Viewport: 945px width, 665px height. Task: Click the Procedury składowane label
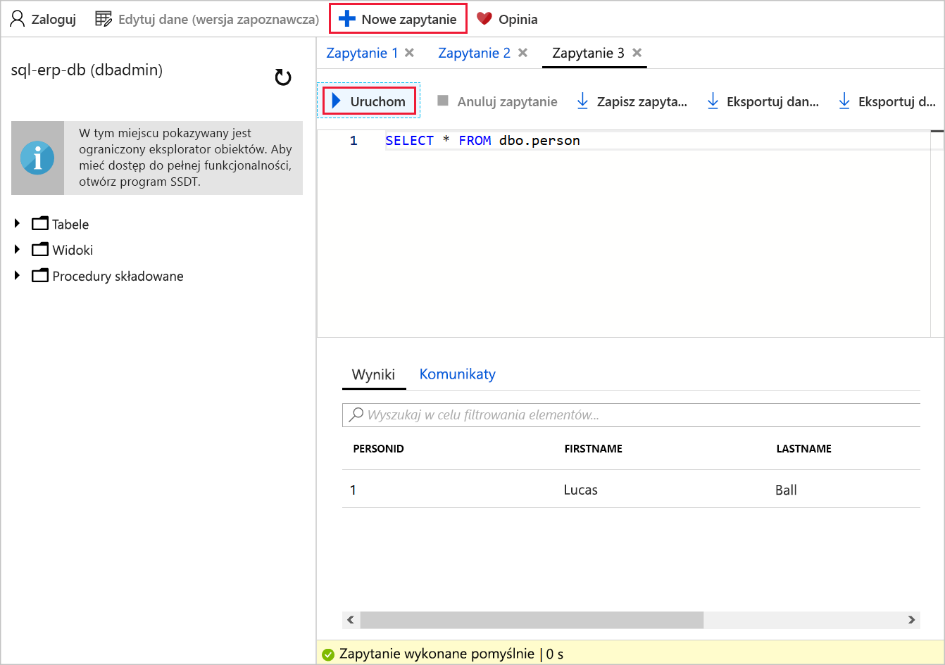[118, 276]
